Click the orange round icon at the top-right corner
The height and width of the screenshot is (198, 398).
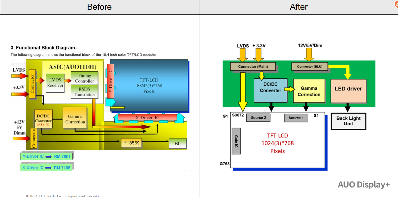(396, 4)
